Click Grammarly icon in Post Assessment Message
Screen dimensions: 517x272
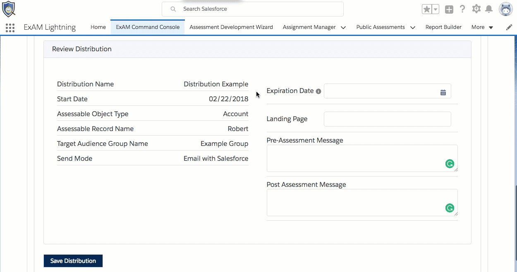point(450,208)
